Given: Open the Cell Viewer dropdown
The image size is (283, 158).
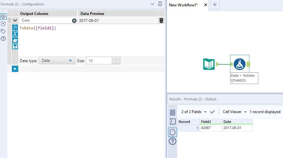Looking at the screenshot, I should click(234, 112).
